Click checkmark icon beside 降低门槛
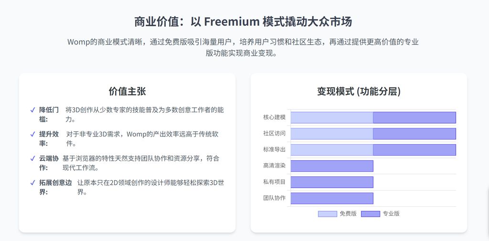489x241 pixels. pyautogui.click(x=32, y=110)
